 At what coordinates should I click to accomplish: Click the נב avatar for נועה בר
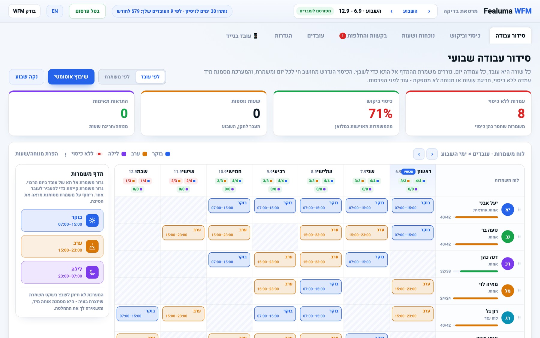[508, 237]
